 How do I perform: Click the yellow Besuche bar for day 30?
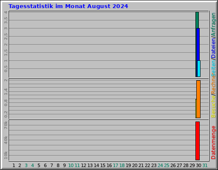[x=196, y=108]
